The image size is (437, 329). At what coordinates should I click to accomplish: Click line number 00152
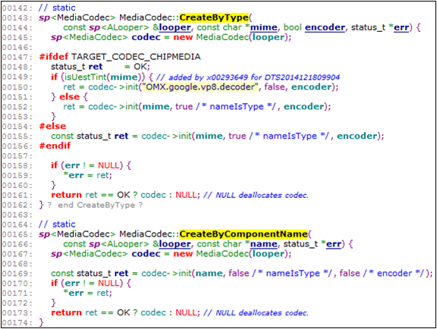[x=17, y=107]
